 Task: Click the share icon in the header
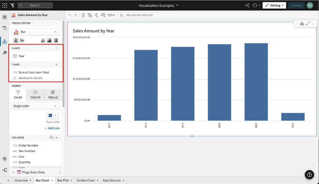247,5
